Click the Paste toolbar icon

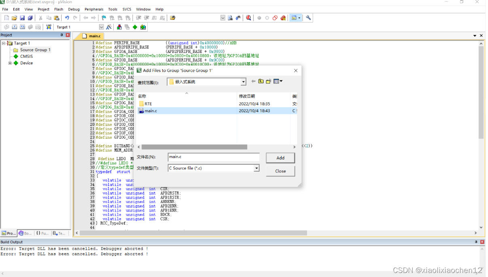pyautogui.click(x=57, y=18)
